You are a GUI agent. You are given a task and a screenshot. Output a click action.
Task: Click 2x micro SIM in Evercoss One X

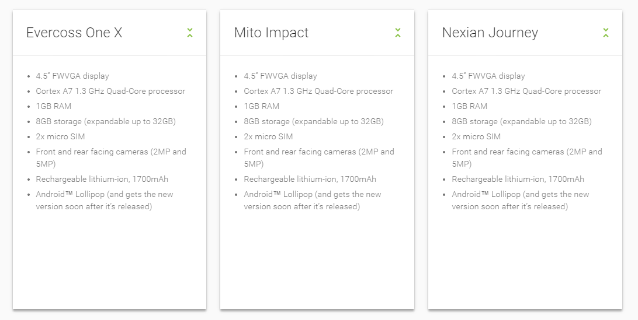tap(60, 136)
